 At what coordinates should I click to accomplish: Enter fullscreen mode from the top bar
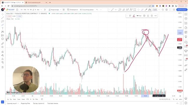(x=170, y=10)
